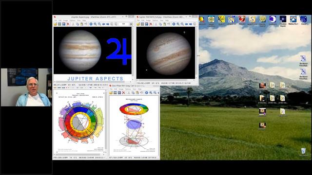
Task: Open Information icon in Geo-Polar Jung window
Action: pyautogui.click(x=147, y=93)
